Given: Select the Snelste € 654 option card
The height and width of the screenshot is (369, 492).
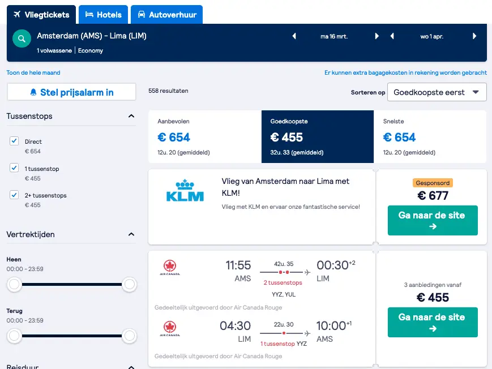Looking at the screenshot, I should (x=430, y=136).
